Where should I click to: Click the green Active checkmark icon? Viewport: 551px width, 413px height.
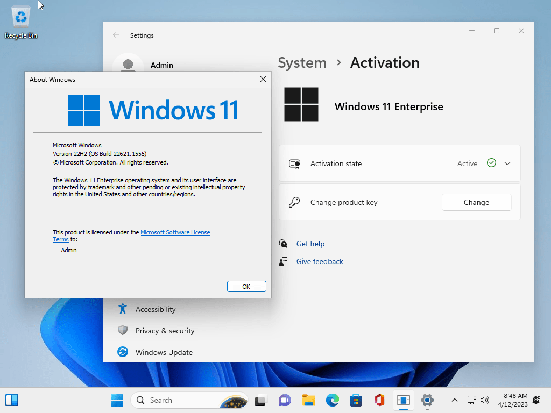(491, 163)
